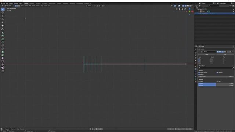
Task: Enable the Flip U texture checkbox
Action: (x=199, y=81)
